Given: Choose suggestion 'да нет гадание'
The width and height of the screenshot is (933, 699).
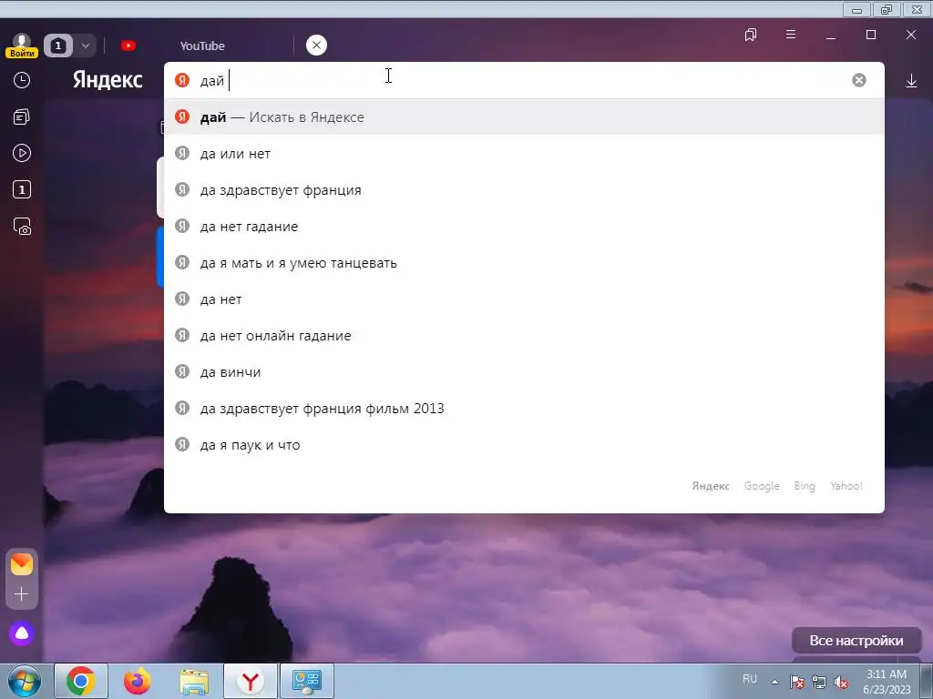Looking at the screenshot, I should (x=524, y=227).
